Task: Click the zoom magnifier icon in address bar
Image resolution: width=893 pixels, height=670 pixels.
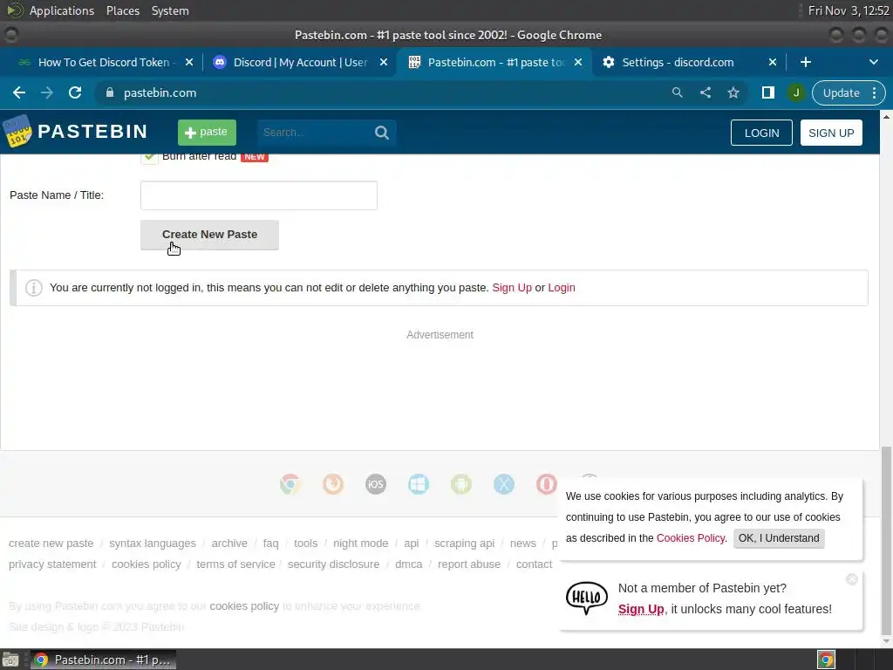Action: click(677, 92)
